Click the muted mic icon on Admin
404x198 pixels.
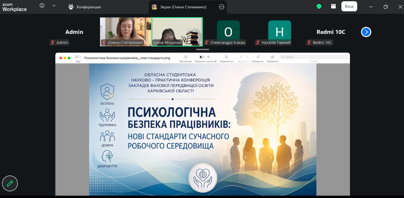[53, 43]
